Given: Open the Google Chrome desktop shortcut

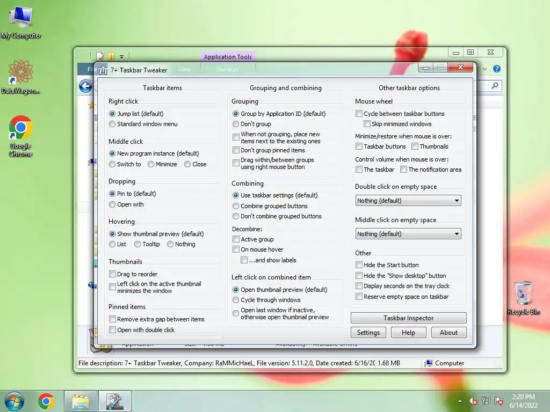Looking at the screenshot, I should pyautogui.click(x=21, y=136).
